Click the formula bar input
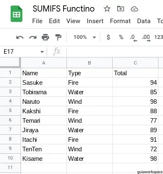 (115, 52)
